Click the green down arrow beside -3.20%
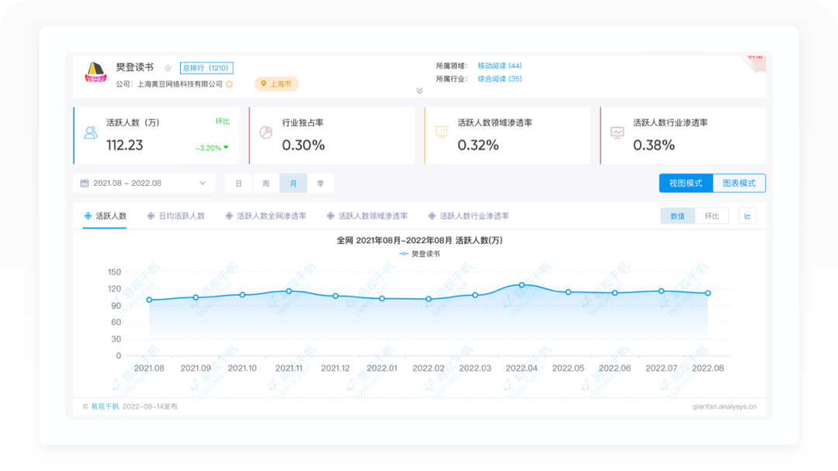The height and width of the screenshot is (471, 838). pyautogui.click(x=226, y=148)
